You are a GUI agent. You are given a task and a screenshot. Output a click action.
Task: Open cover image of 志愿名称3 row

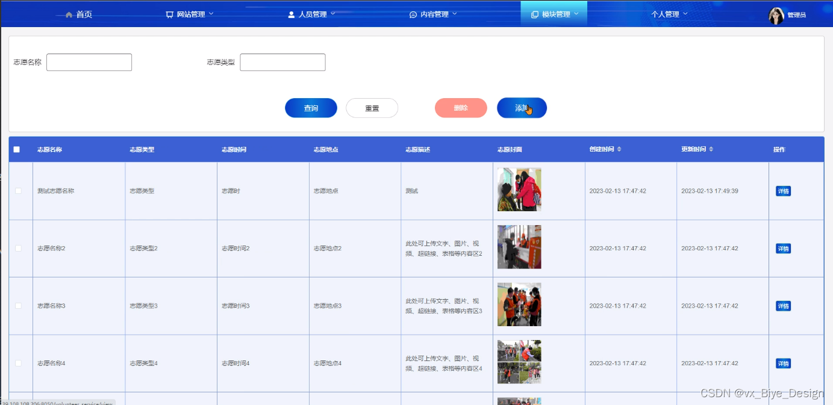pyautogui.click(x=519, y=305)
